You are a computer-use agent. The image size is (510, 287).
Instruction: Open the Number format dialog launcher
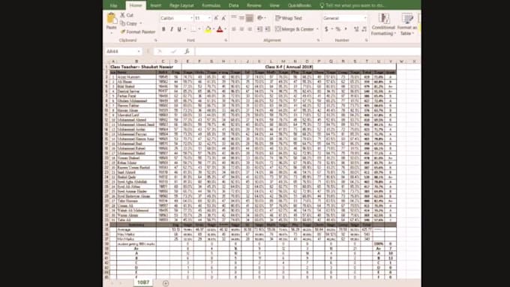(x=367, y=40)
